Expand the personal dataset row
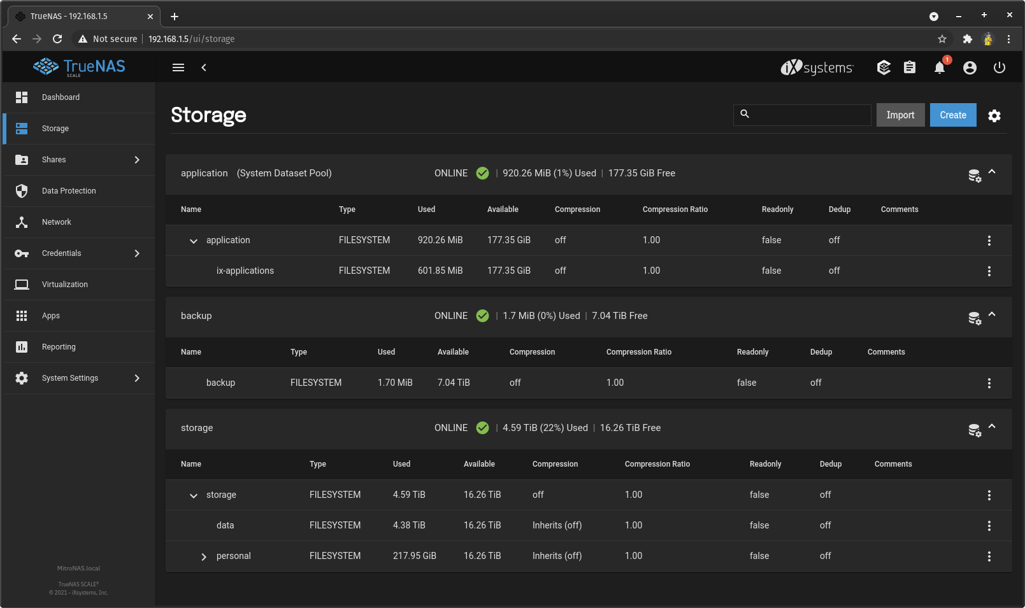Viewport: 1025px width, 608px height. point(204,557)
